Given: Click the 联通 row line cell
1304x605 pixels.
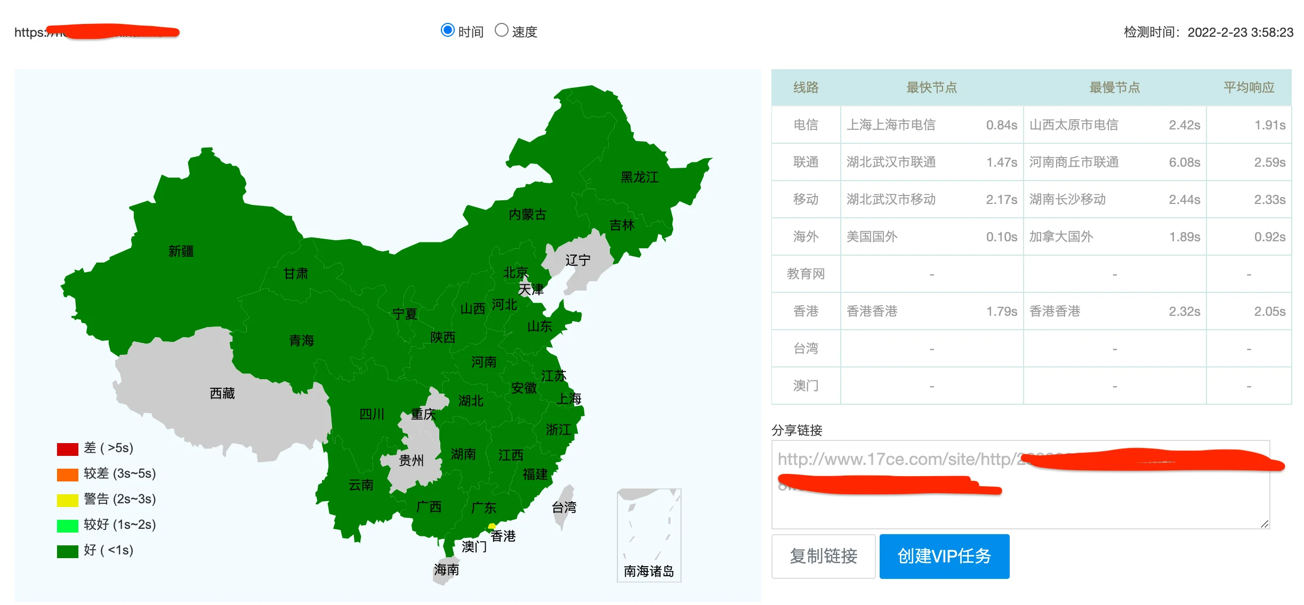Looking at the screenshot, I should [806, 162].
